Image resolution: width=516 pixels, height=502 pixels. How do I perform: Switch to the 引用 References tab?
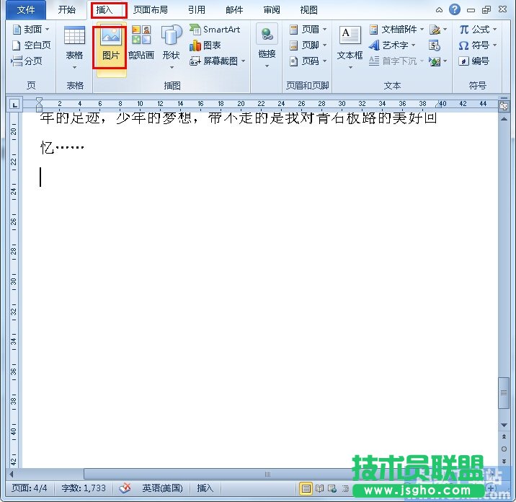(197, 10)
